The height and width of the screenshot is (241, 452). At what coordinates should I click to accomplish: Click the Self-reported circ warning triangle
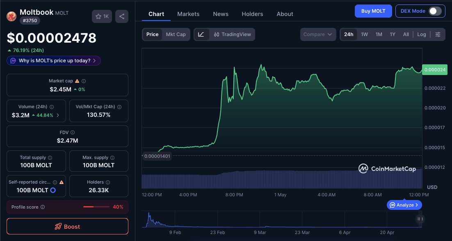(62, 182)
